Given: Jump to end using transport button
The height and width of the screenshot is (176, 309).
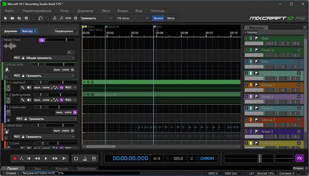Looking at the screenshot, I should [x=64, y=159].
